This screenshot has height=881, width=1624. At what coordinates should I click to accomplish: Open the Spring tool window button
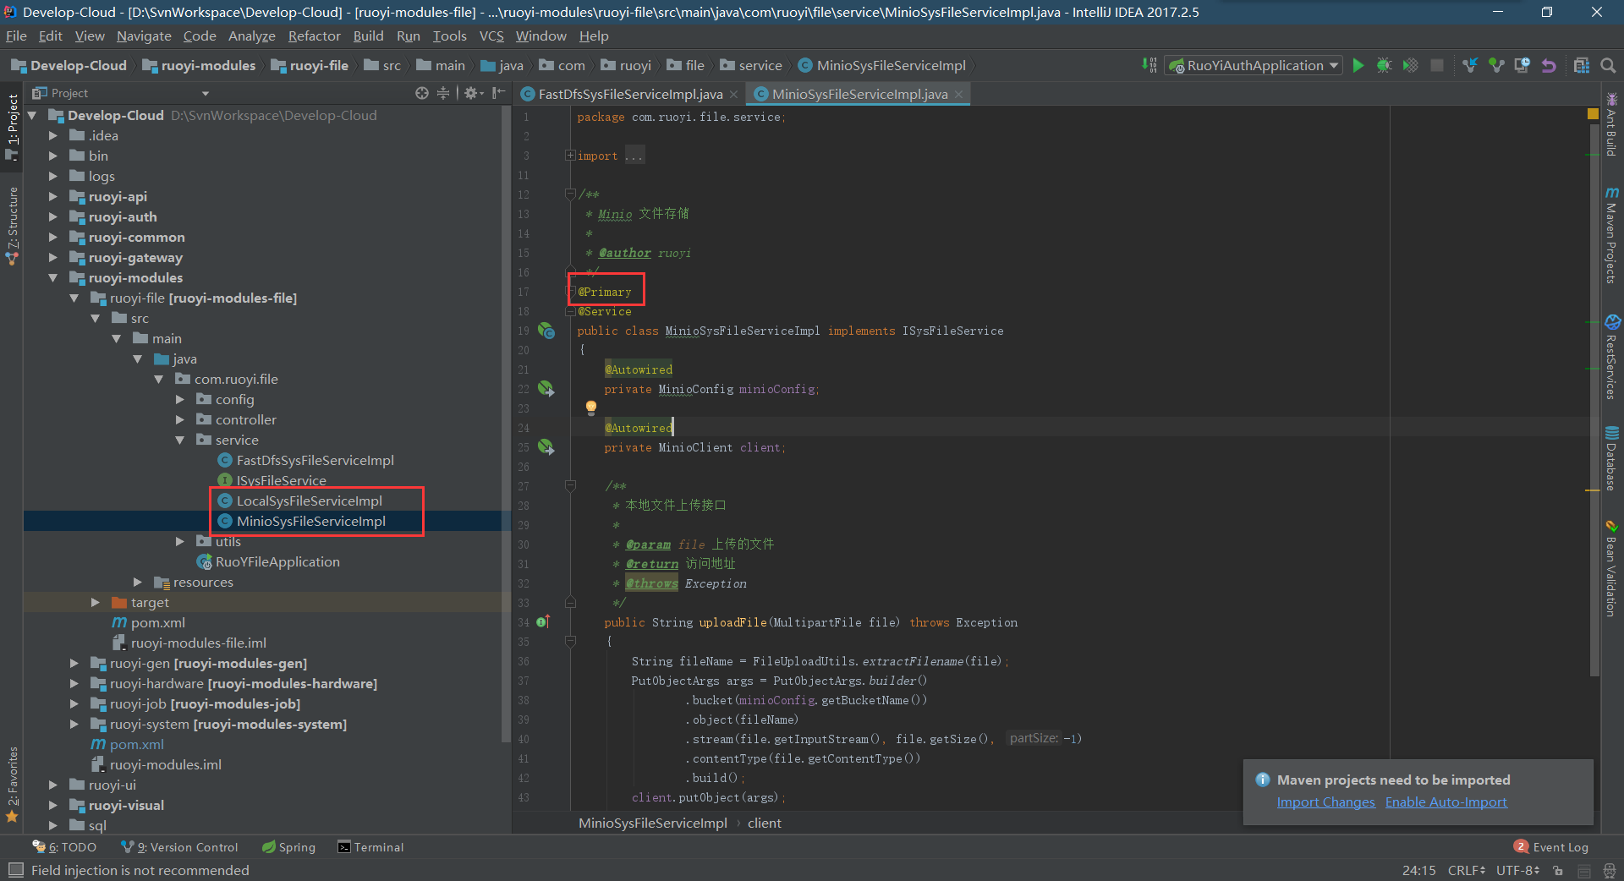288,847
